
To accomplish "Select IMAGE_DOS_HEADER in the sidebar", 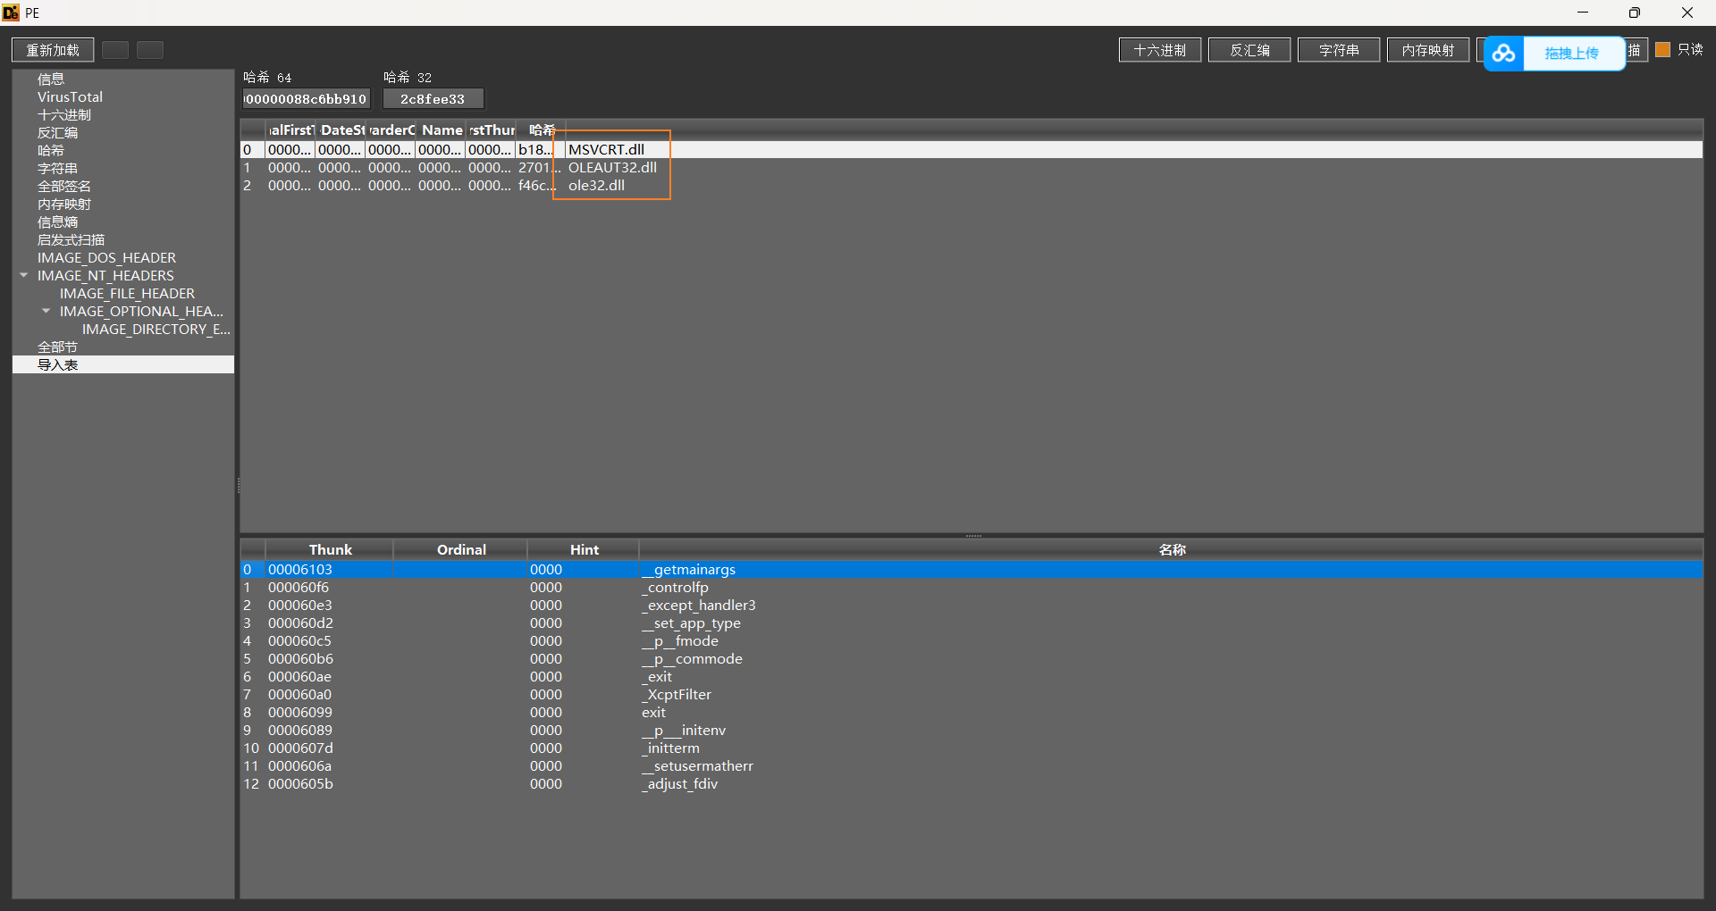I will coord(106,257).
